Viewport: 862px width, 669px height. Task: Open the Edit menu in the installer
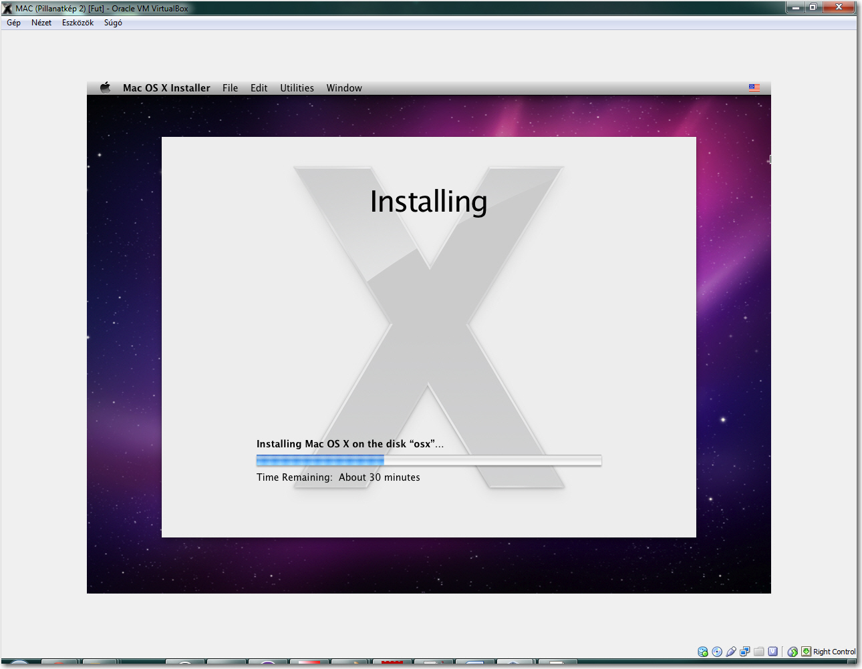click(x=259, y=88)
